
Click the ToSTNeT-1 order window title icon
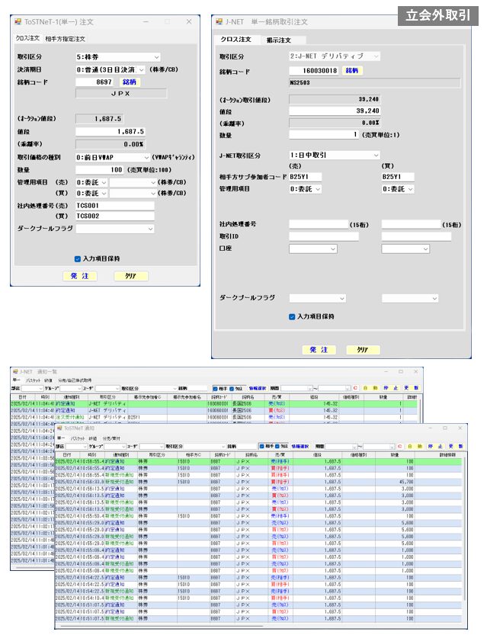pos(18,22)
